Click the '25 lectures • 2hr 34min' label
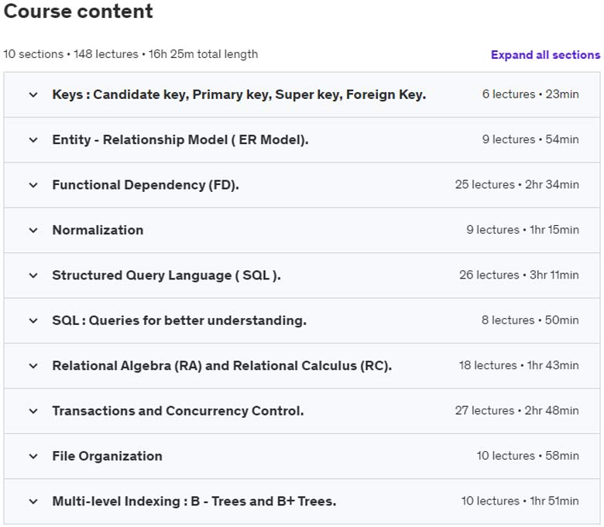 (x=517, y=185)
